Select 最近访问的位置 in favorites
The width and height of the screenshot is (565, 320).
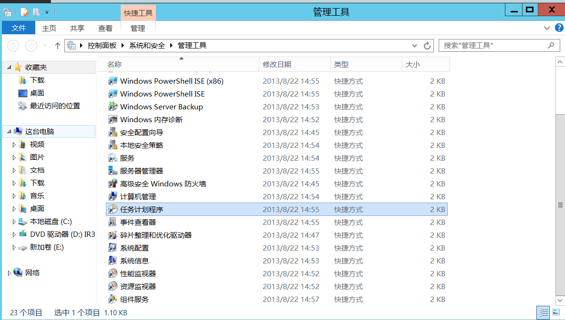tap(55, 106)
